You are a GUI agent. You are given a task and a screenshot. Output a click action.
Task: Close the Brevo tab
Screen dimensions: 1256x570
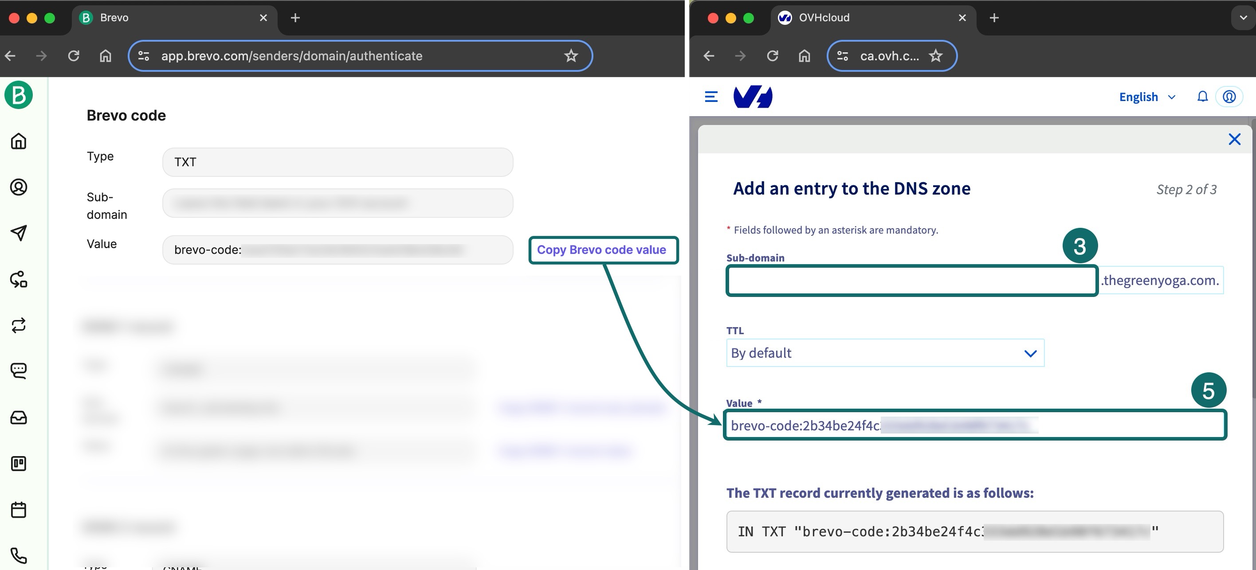(263, 18)
